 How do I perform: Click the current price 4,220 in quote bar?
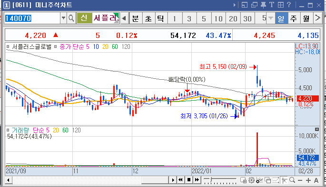click(x=35, y=36)
